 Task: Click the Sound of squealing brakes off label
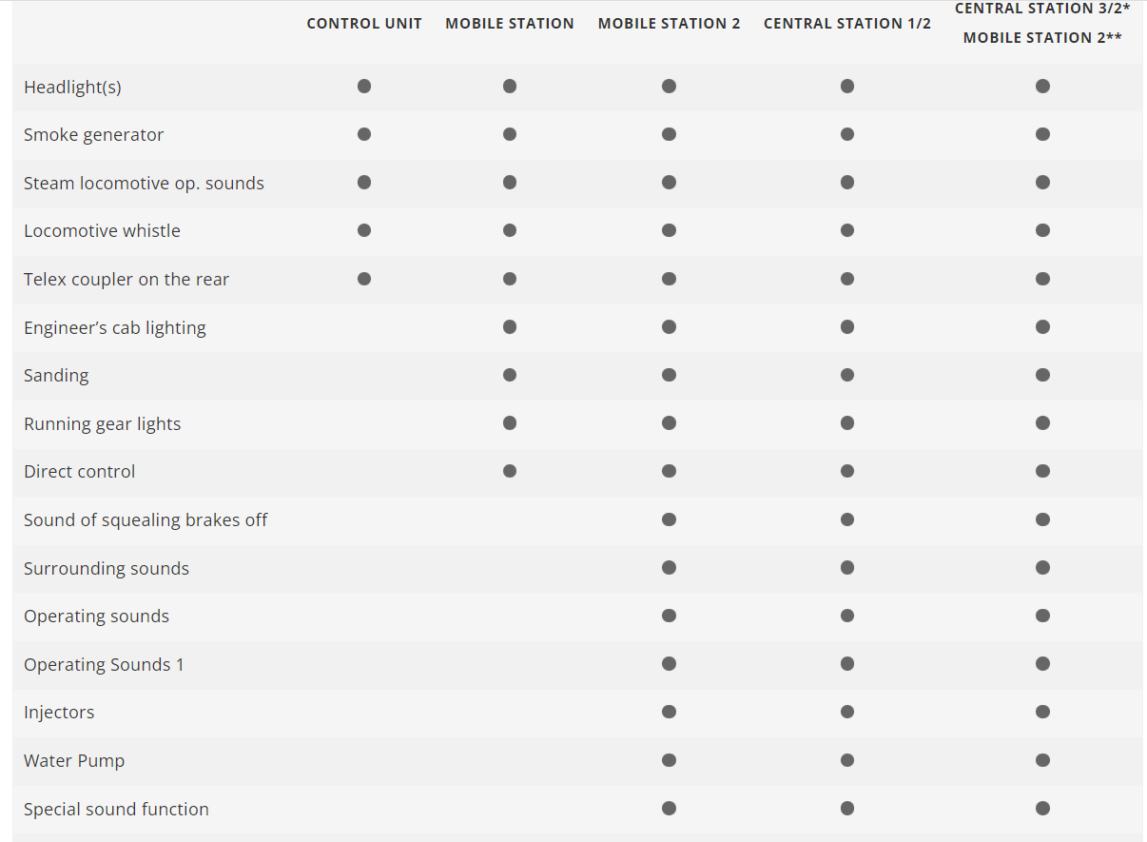146,520
